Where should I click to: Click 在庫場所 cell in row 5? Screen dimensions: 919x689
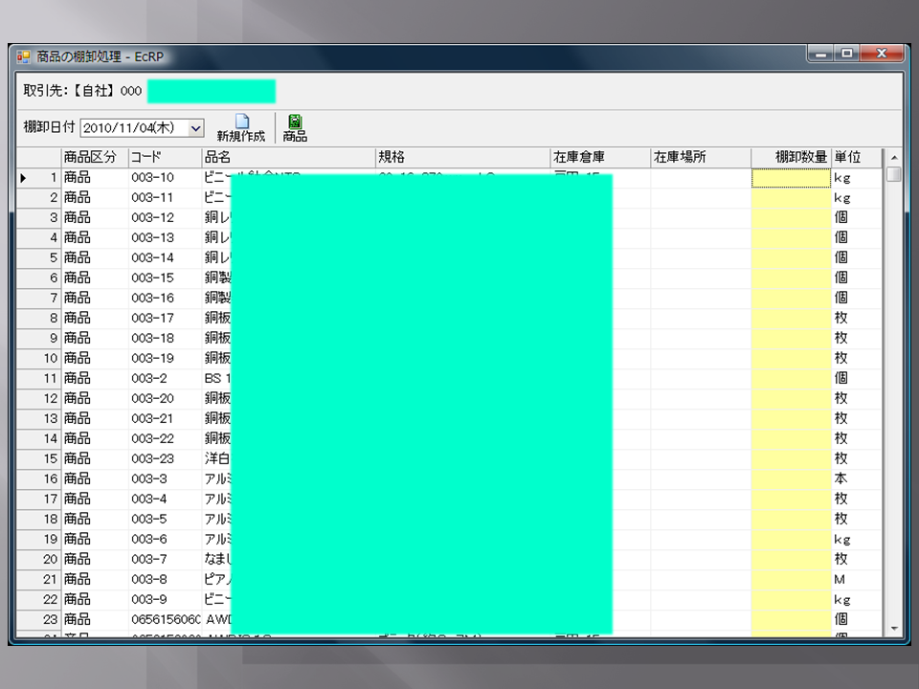[700, 257]
